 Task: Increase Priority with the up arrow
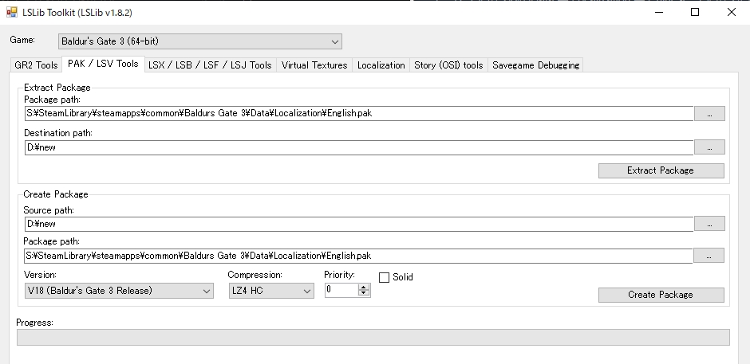click(364, 287)
